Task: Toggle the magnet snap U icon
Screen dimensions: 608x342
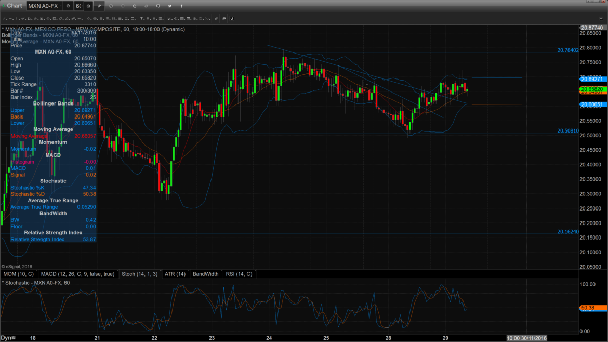Action: click(232, 19)
